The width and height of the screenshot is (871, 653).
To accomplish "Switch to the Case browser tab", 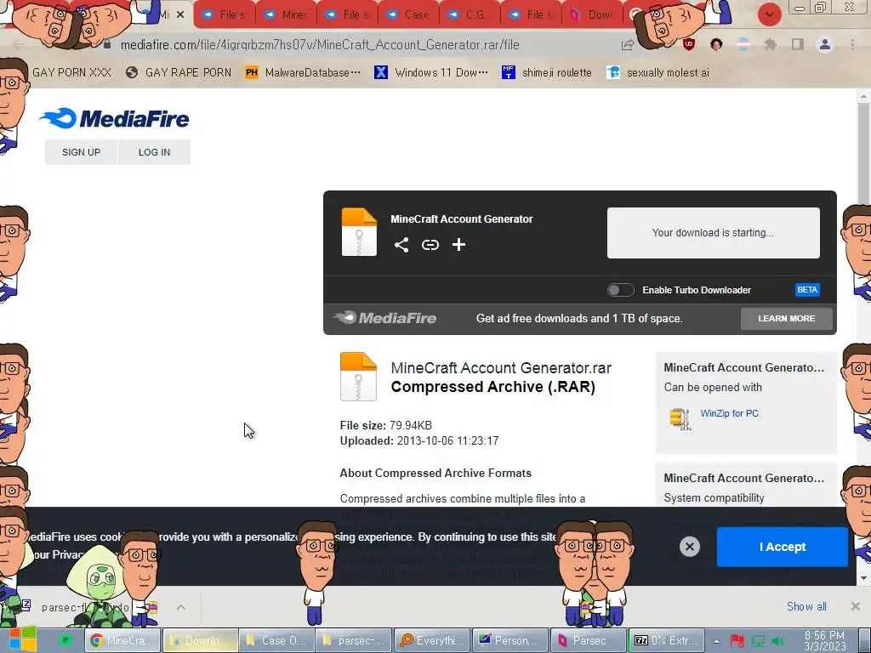I will tap(409, 15).
